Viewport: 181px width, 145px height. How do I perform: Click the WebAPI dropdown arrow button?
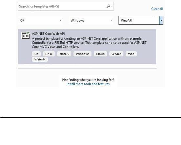[x=161, y=20]
